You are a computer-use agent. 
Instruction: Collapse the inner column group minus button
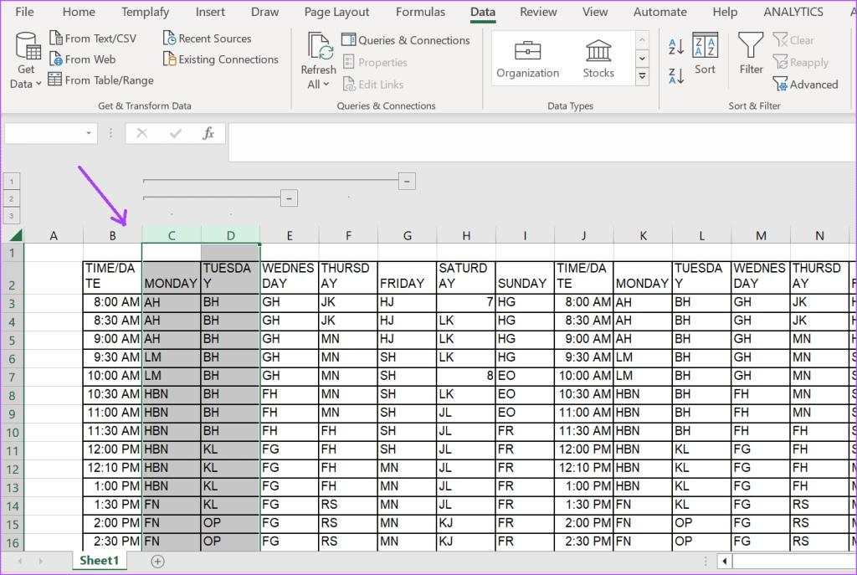289,198
